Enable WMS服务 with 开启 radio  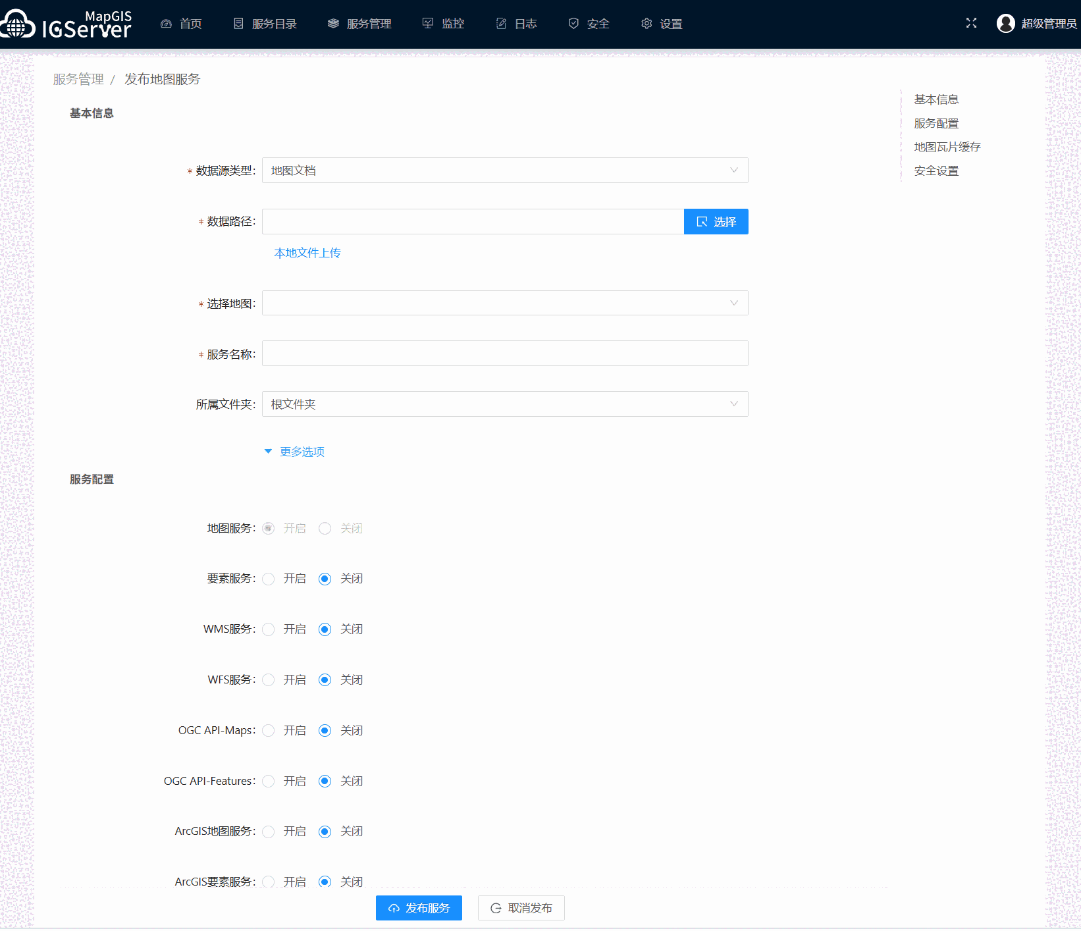(x=269, y=629)
